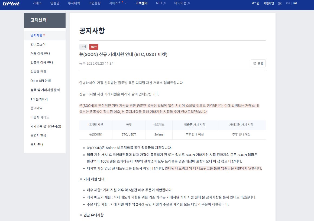
Task: Click the 네트워크 column header
Action: tap(159, 125)
